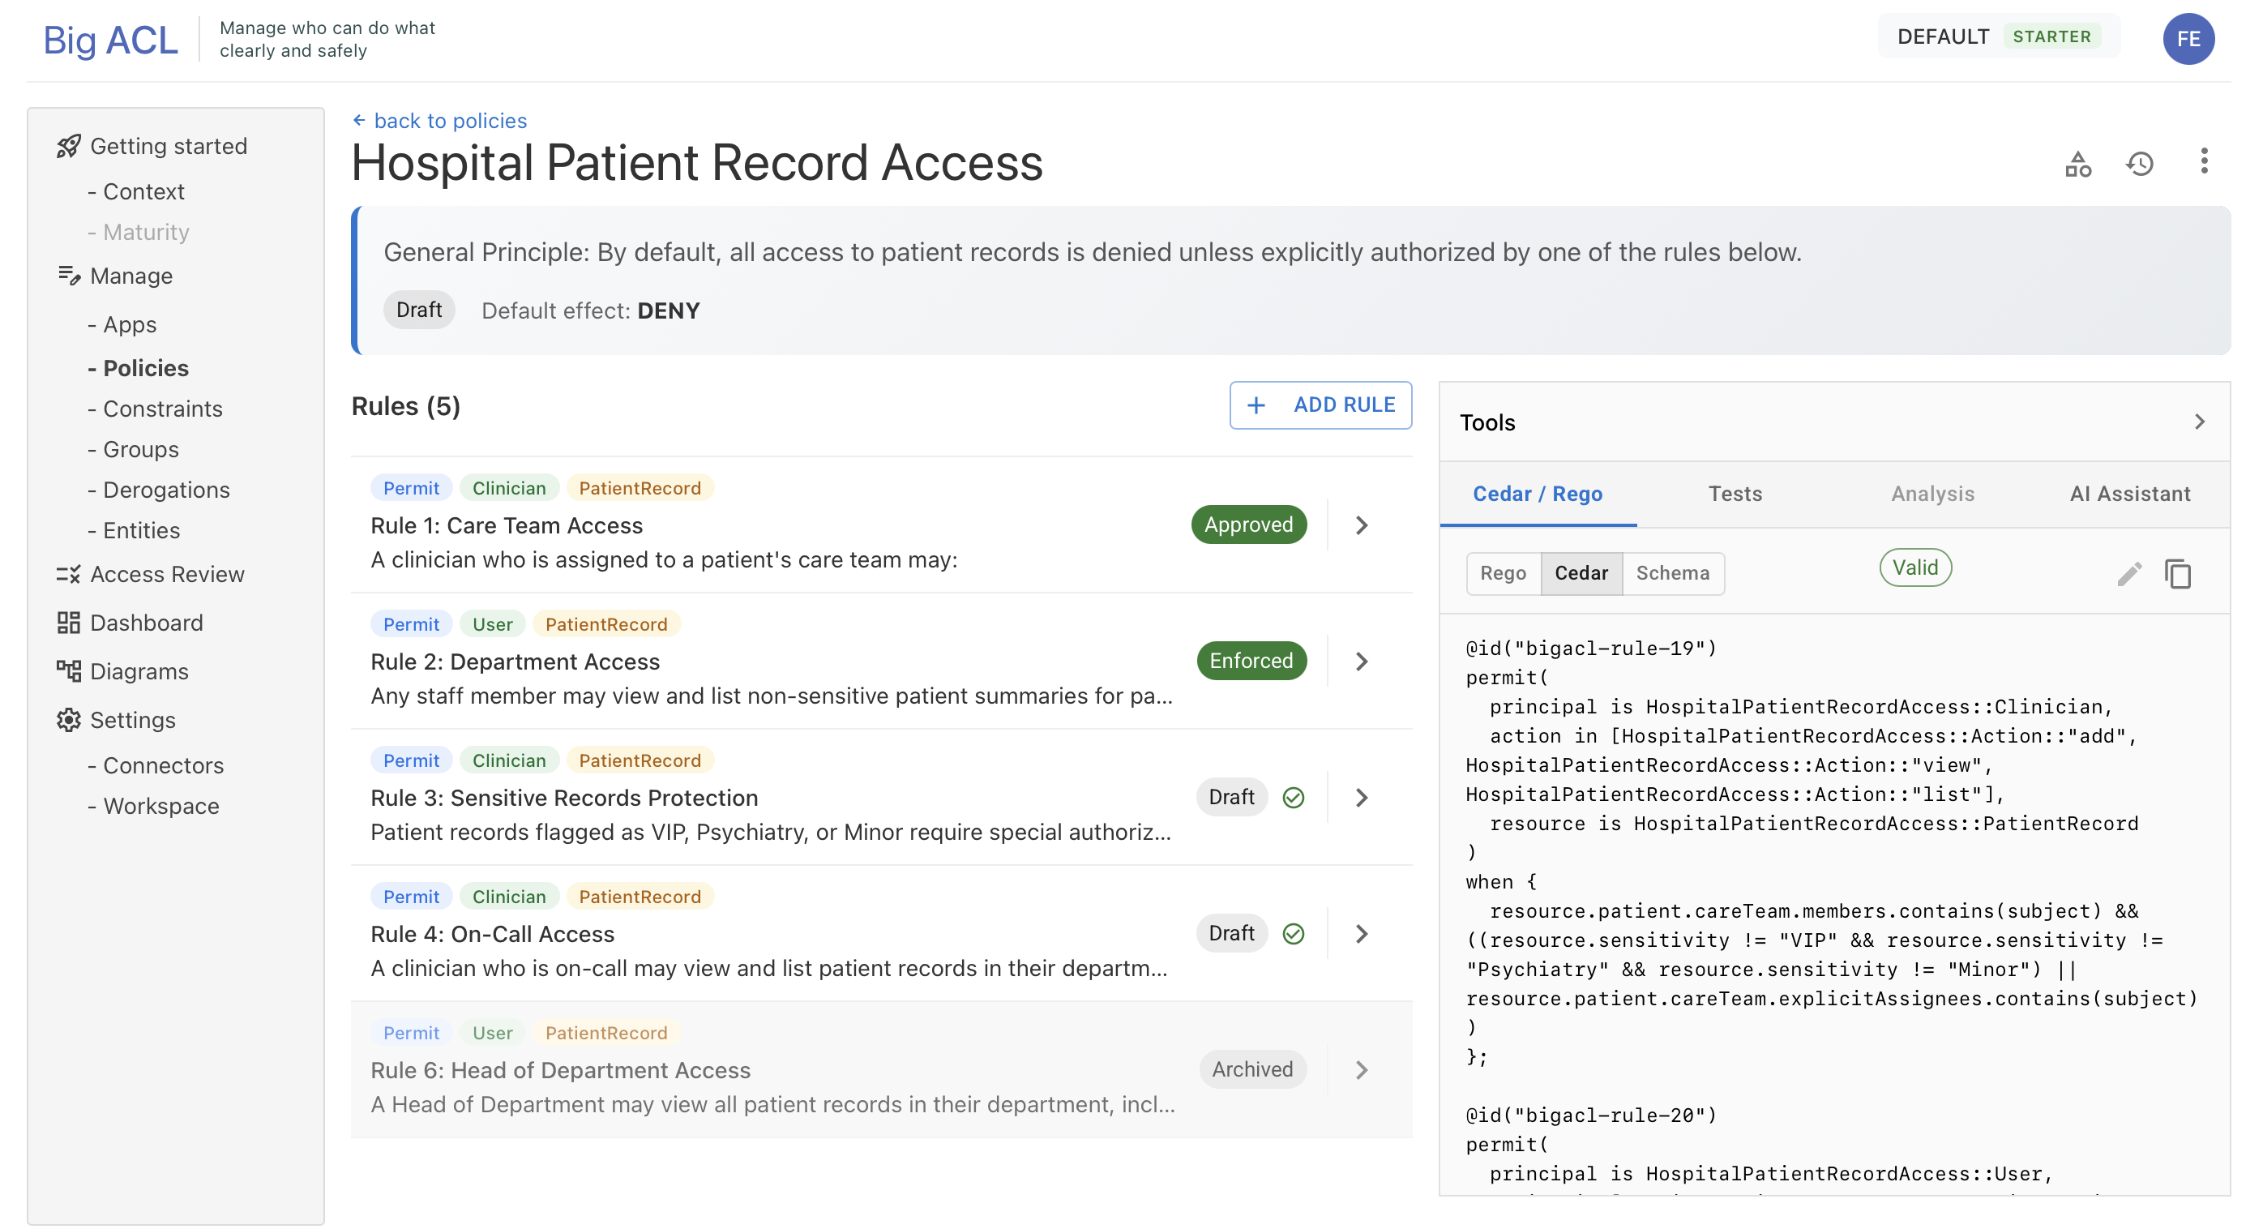Open the AI Assistant tab
Image resolution: width=2263 pixels, height=1229 pixels.
point(2129,494)
